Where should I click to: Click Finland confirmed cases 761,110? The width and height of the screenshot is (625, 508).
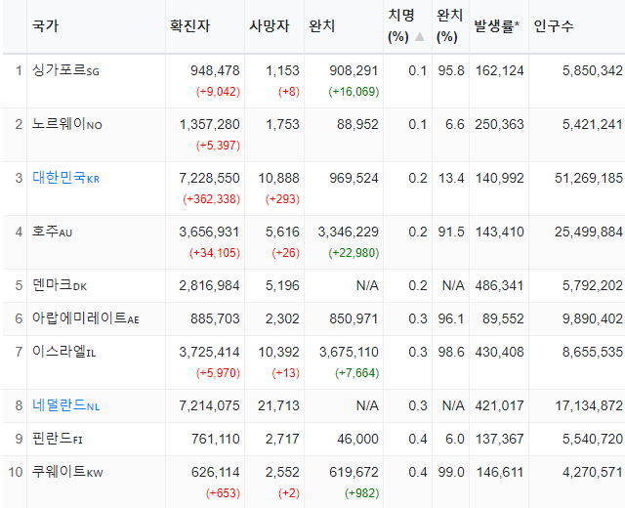click(215, 439)
